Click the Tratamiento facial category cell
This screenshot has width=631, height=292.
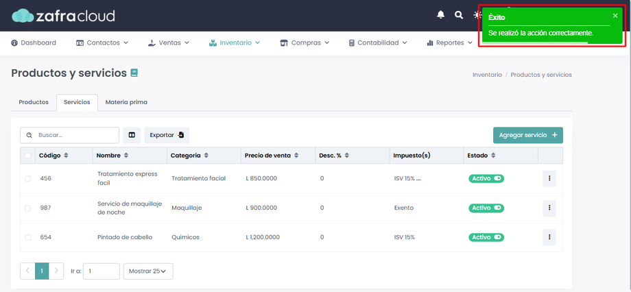[x=199, y=179]
